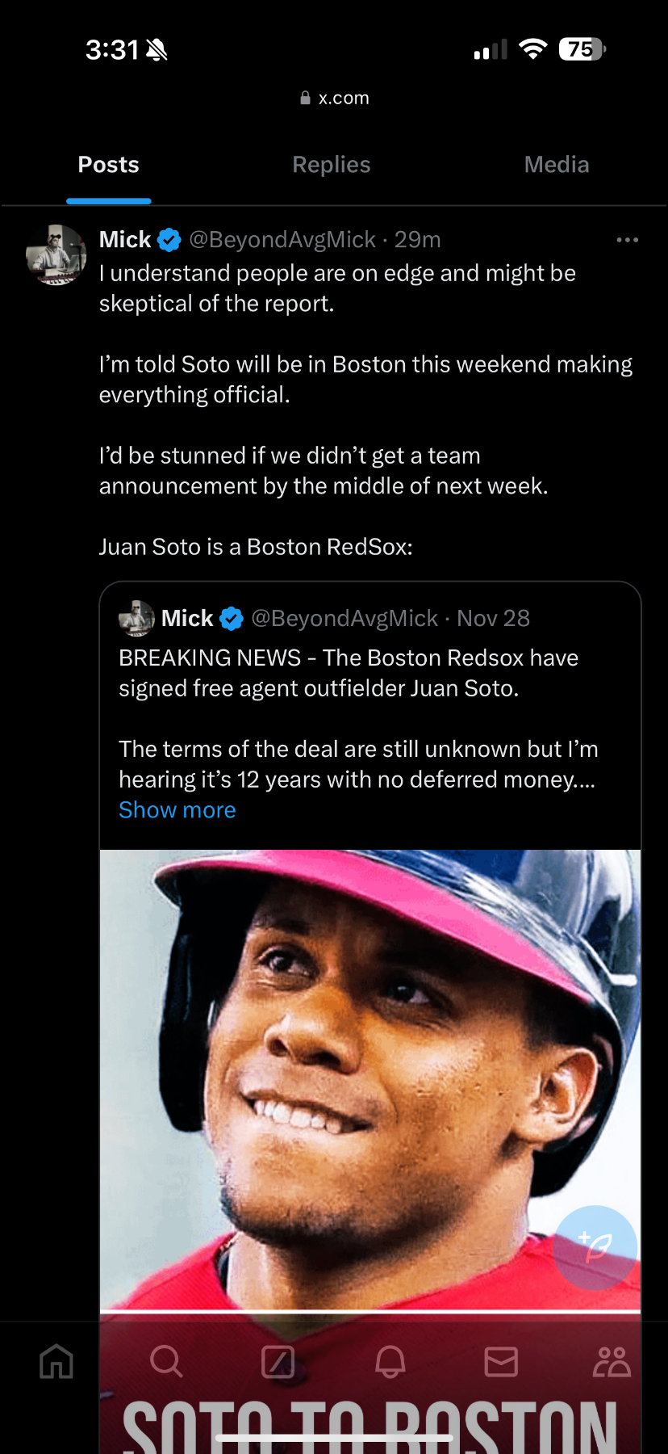Image resolution: width=668 pixels, height=1454 pixels.
Task: Open the Notifications bell
Action: click(x=390, y=1362)
